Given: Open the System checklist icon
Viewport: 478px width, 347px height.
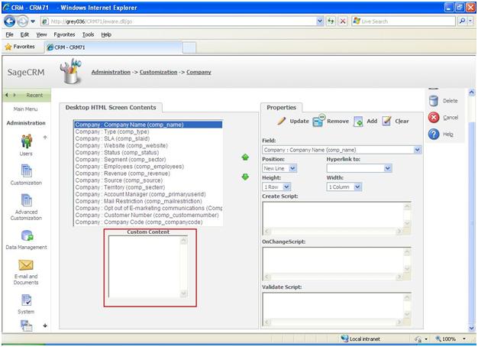Looking at the screenshot, I should (26, 300).
